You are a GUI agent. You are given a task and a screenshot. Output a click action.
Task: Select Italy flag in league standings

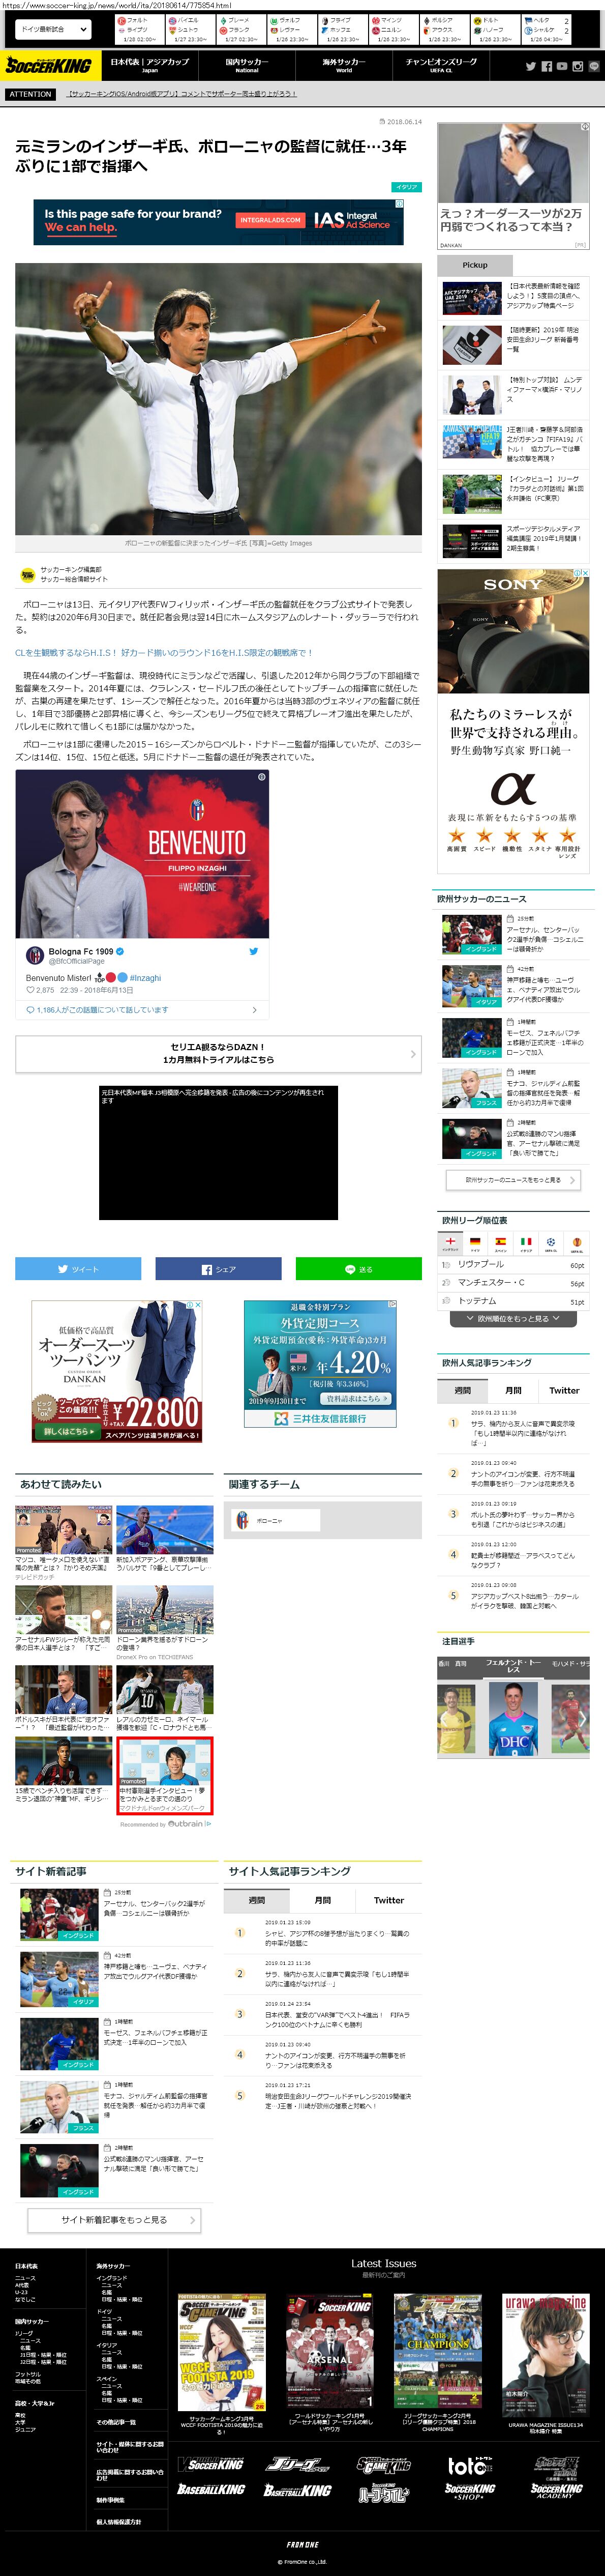(526, 1243)
